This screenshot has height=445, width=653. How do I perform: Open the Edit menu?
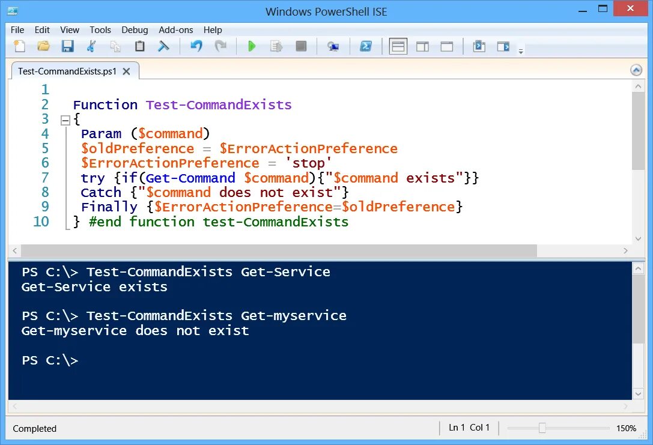point(42,30)
